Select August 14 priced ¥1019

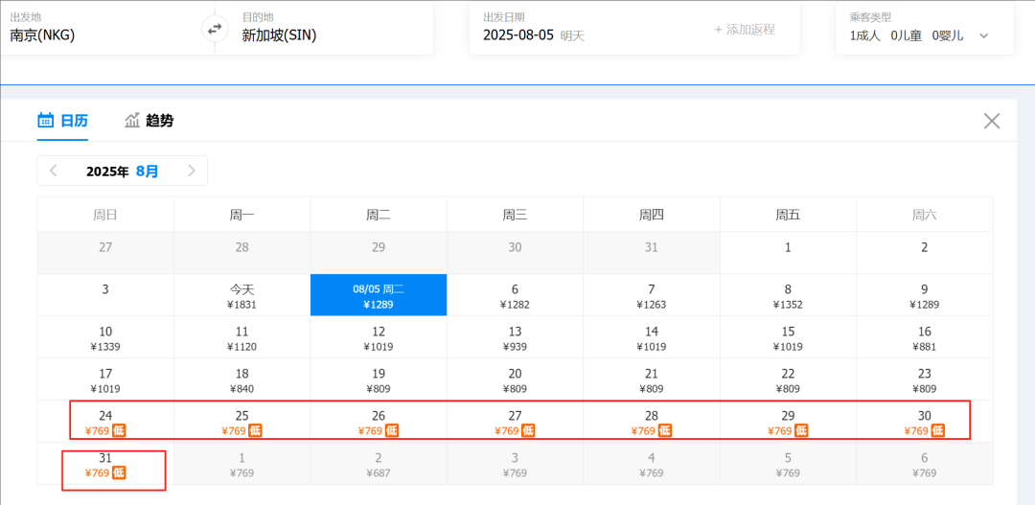(652, 337)
